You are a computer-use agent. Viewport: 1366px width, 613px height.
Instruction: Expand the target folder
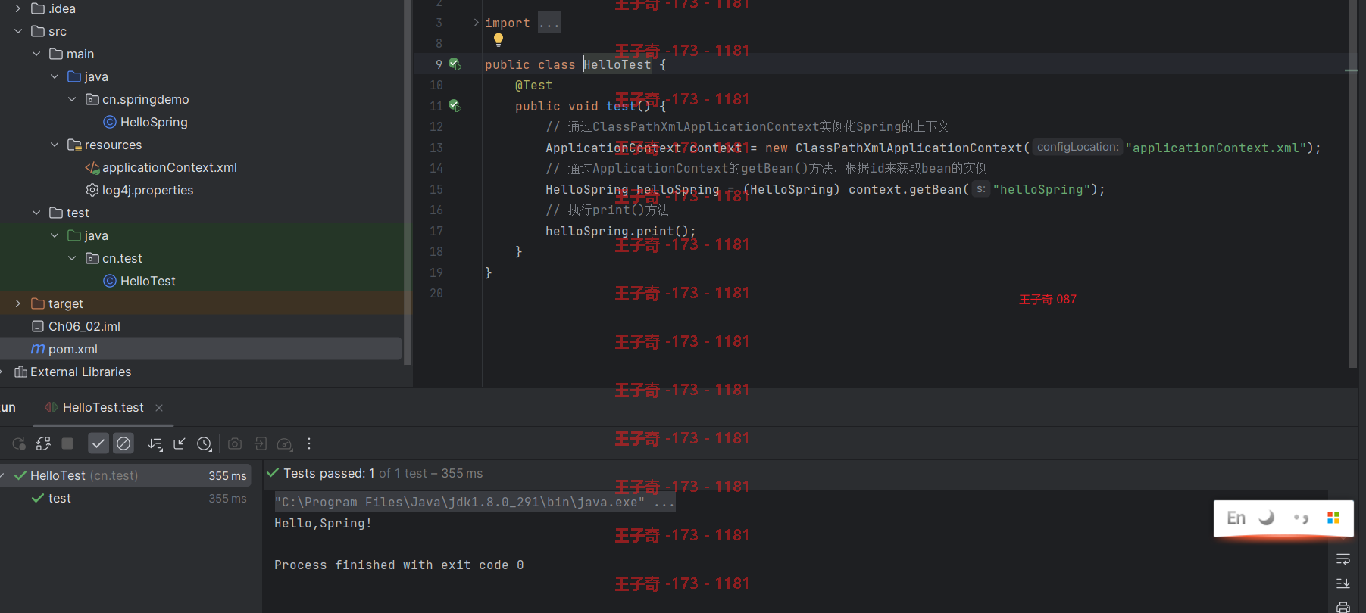coord(18,303)
